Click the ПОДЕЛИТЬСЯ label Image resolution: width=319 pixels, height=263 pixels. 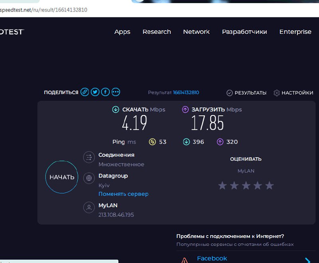[x=61, y=93]
